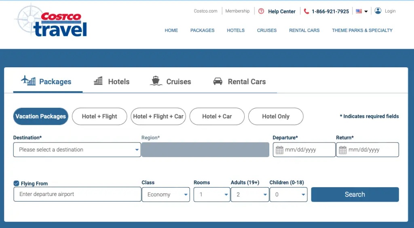Click the Indicates required fields note
This screenshot has height=228, width=414.
(x=369, y=116)
